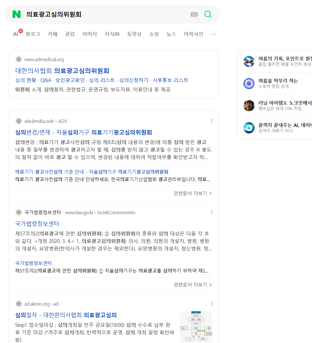Open the 심의 리스트 sublink
This screenshot has height=343, width=312.
tap(102, 80)
